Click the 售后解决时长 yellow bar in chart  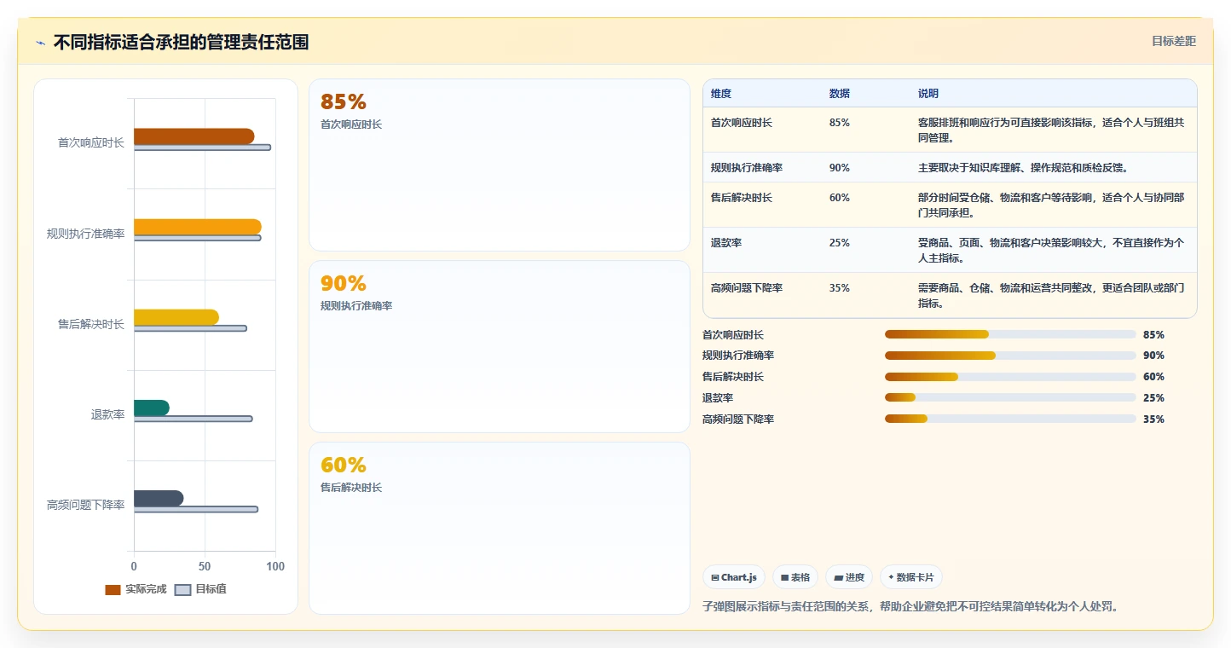pos(176,317)
